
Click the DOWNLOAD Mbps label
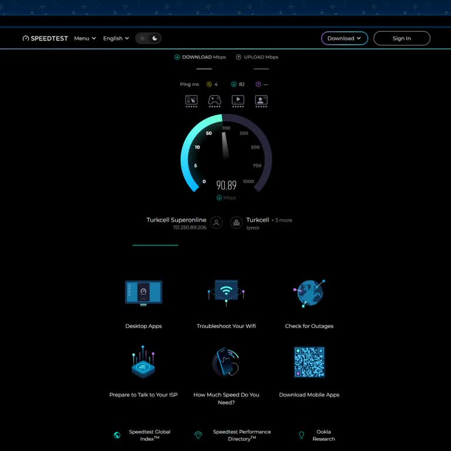click(x=204, y=57)
